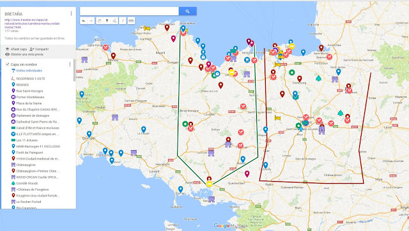Select WOOD ORCAN Castle list entry
The height and width of the screenshot is (231, 409).
(38, 177)
